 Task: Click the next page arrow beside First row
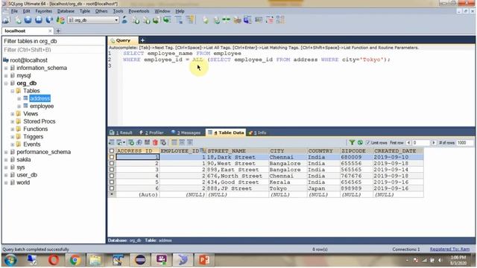pos(434,142)
